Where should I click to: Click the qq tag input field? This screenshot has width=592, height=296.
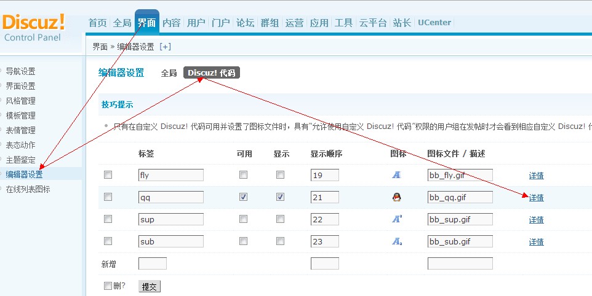point(171,197)
